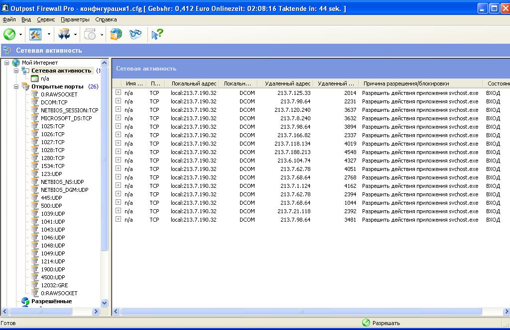The width and height of the screenshot is (510, 330).
Task: Open the policy mode dropdown arrow beside checkmark
Action: 20,34
